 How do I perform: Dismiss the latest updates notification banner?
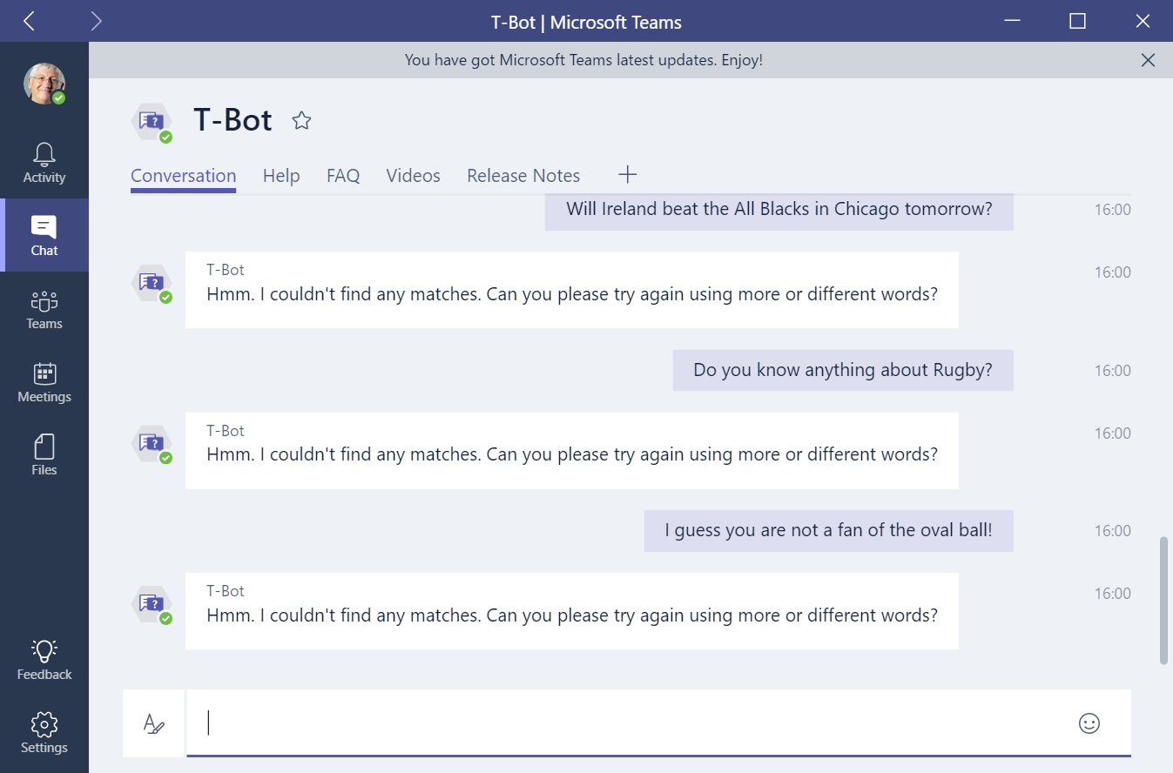1148,60
